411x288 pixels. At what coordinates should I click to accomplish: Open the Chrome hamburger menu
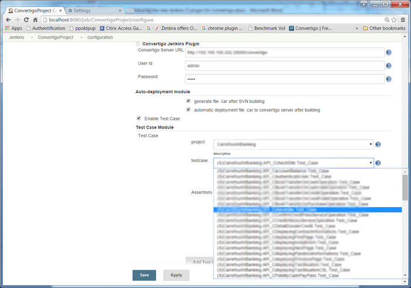(x=403, y=20)
